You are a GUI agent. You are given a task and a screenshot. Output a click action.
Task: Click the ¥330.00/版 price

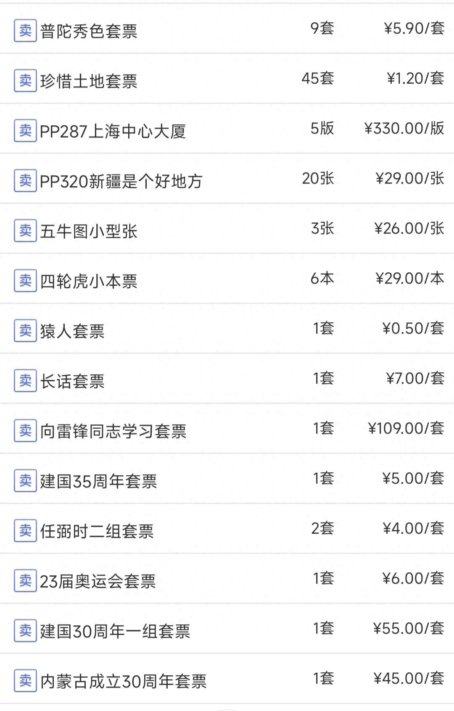tap(404, 129)
